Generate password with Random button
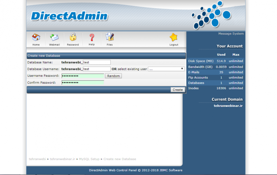The height and width of the screenshot is (175, 277). [x=113, y=76]
